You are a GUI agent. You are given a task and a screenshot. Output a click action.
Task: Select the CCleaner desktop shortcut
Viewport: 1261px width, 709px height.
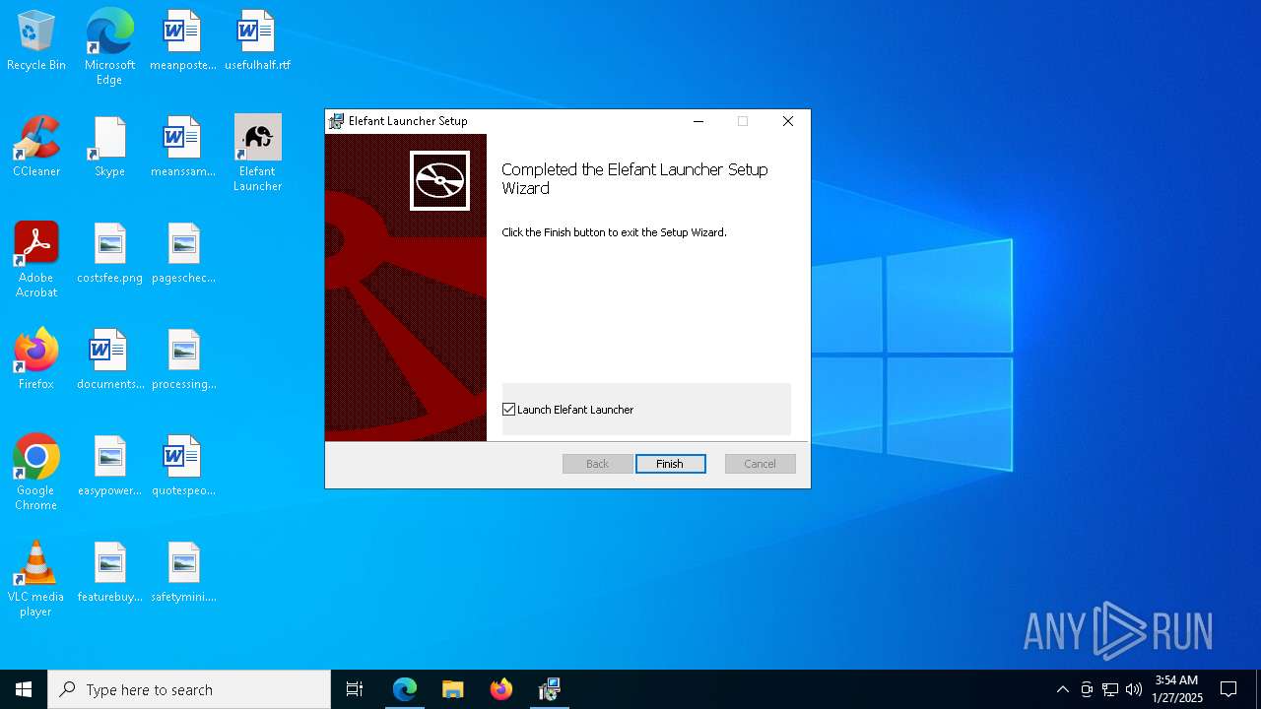(36, 147)
